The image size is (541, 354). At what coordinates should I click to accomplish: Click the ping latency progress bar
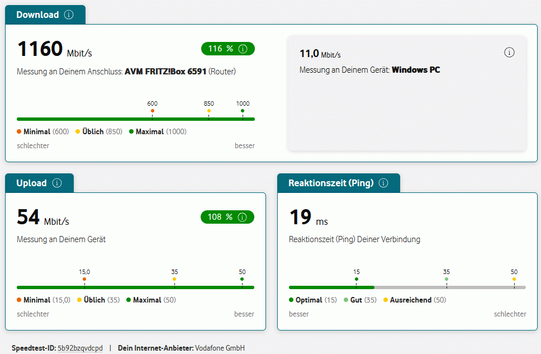point(407,287)
